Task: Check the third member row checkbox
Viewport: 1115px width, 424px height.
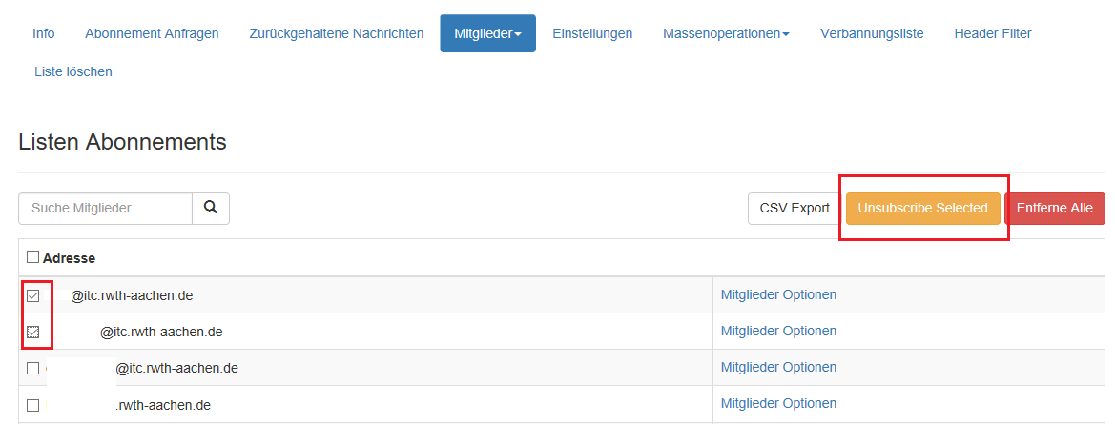Action: point(33,368)
